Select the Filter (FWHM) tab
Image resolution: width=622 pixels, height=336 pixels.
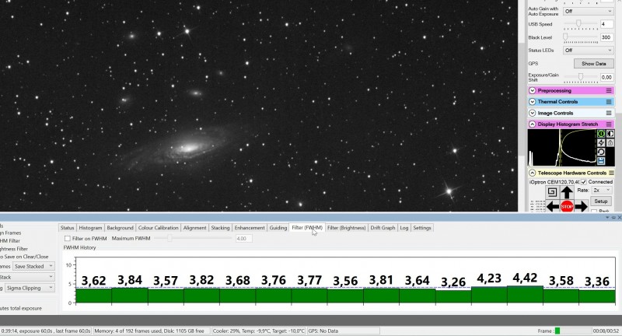coord(307,228)
